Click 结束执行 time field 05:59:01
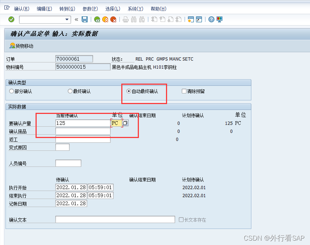 [x=100, y=195]
